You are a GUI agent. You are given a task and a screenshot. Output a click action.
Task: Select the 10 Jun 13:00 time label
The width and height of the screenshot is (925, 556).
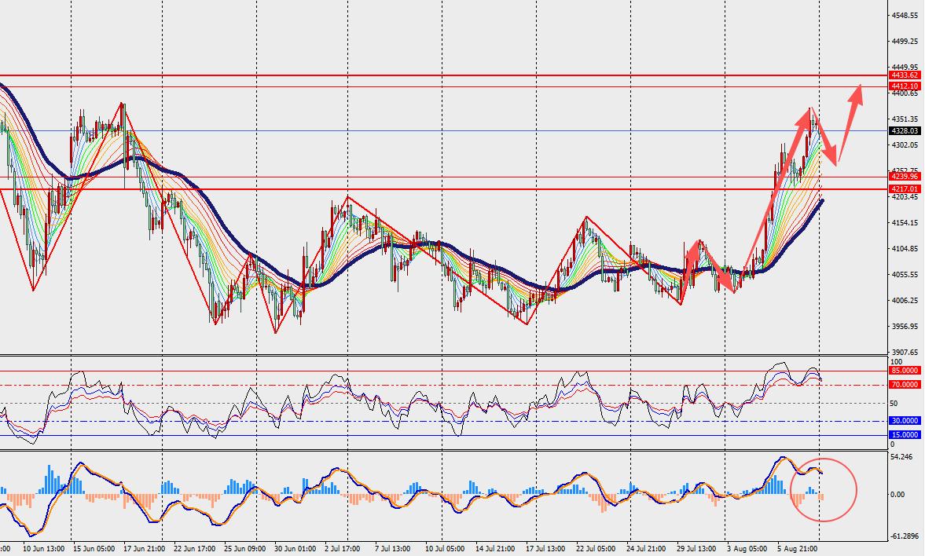(44, 549)
